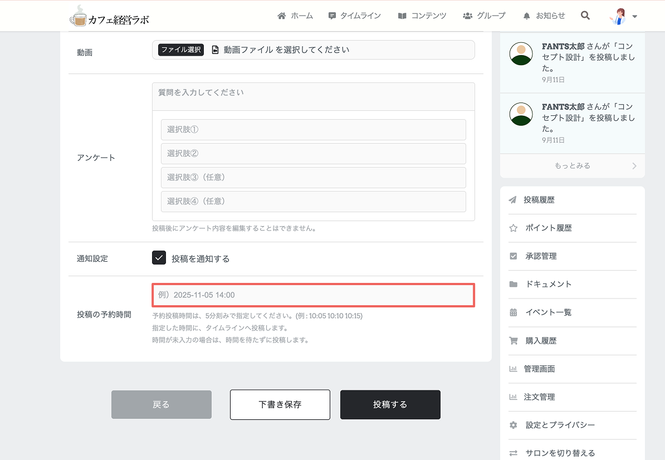Open the profile avatar dropdown arrow
Viewport: 665px width, 460px height.
[x=634, y=17]
